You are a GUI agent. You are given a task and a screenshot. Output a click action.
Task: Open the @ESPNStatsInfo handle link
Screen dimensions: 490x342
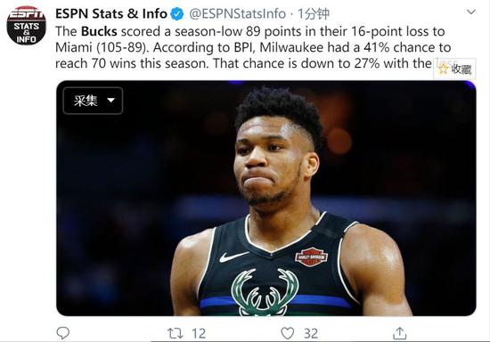[238, 13]
